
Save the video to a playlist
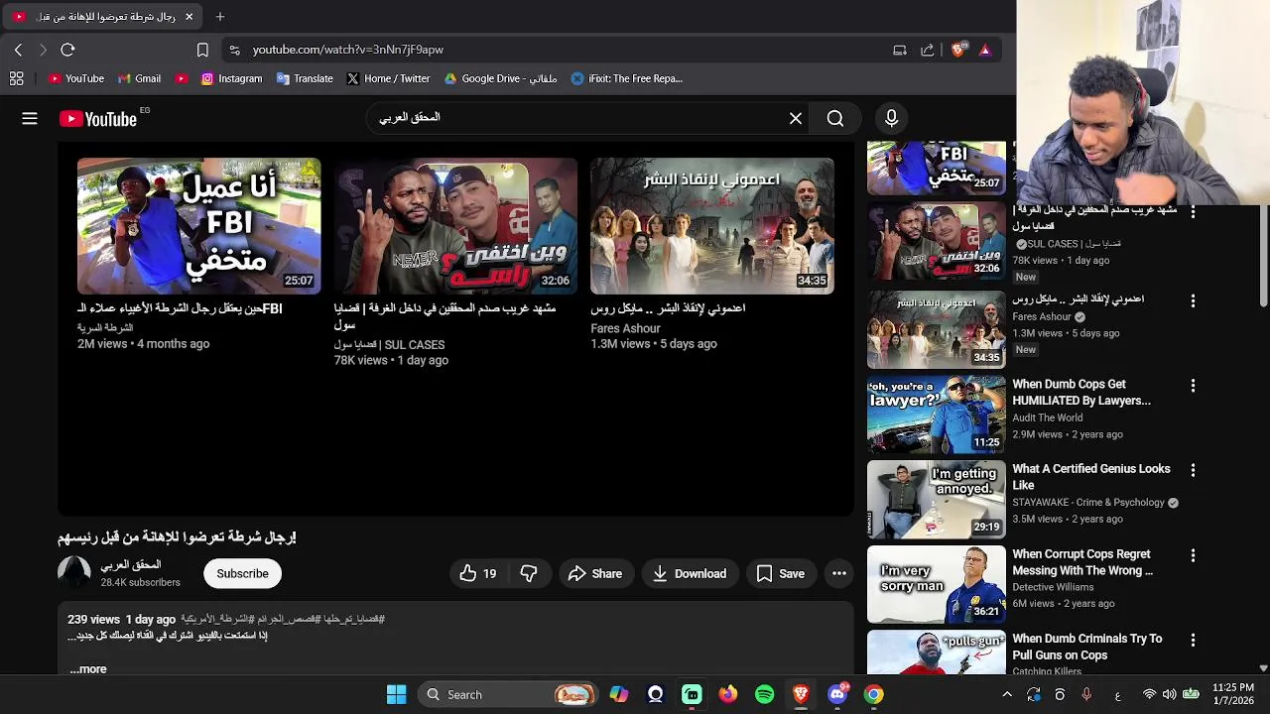pyautogui.click(x=781, y=573)
